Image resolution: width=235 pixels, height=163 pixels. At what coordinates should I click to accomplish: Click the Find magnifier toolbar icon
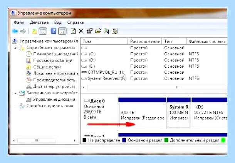point(106,31)
